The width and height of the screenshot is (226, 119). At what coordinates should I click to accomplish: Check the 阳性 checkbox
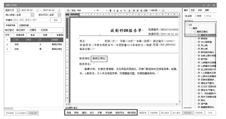(73, 113)
